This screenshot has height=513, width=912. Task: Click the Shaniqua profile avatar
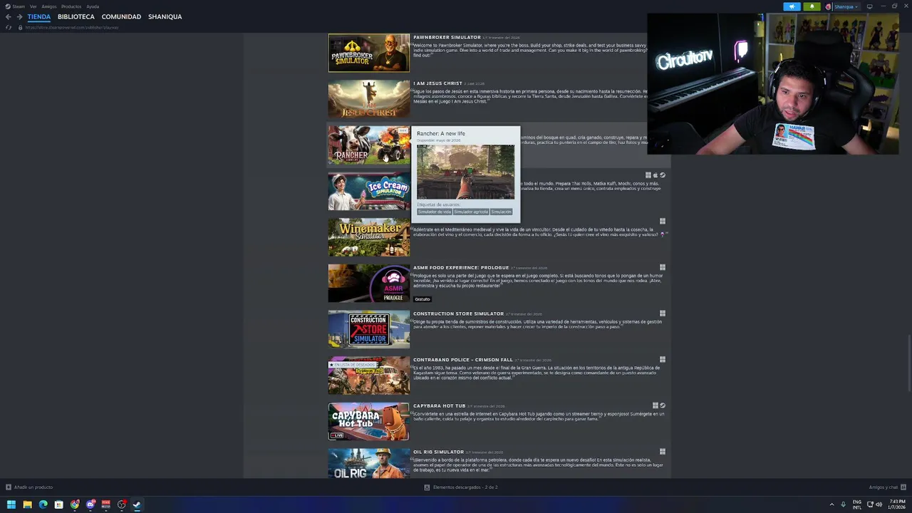(828, 6)
